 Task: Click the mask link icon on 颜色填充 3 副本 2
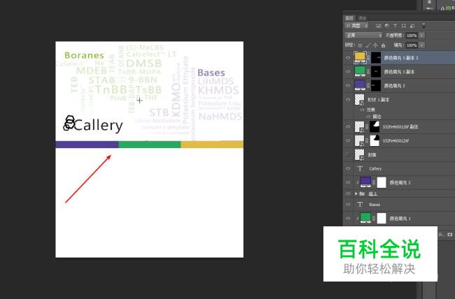click(368, 58)
